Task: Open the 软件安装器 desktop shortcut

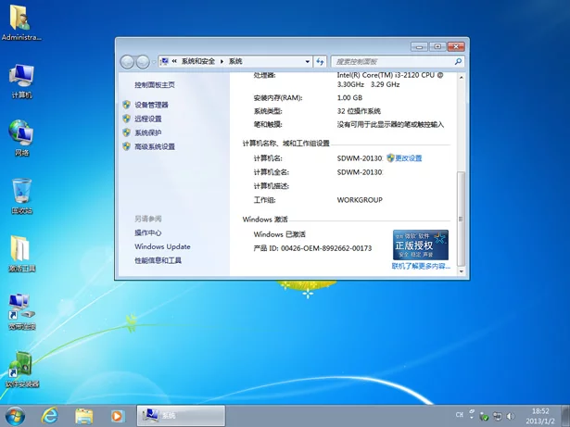Action: tap(22, 370)
